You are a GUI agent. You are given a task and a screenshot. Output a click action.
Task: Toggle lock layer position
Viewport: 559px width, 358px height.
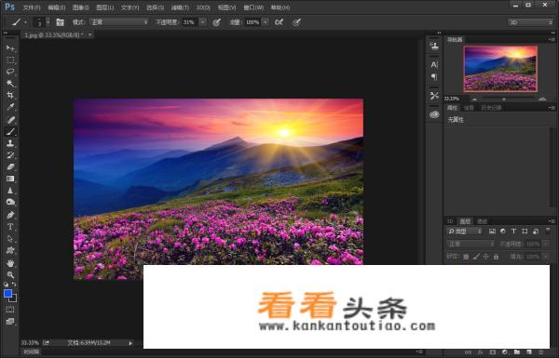coord(486,257)
